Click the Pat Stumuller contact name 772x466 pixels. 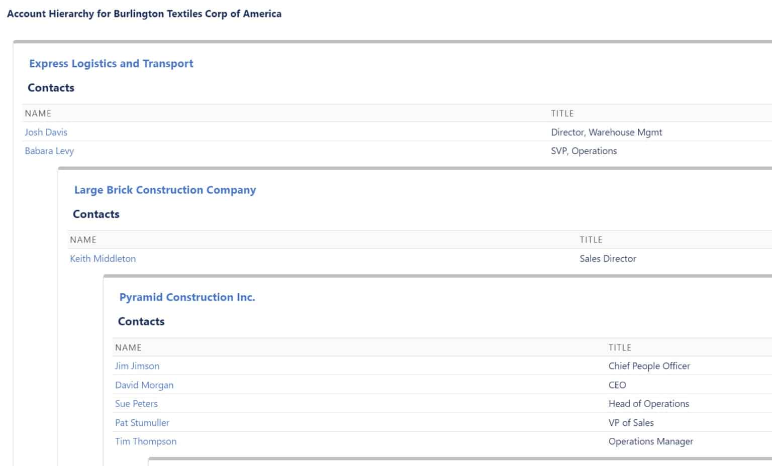click(142, 423)
